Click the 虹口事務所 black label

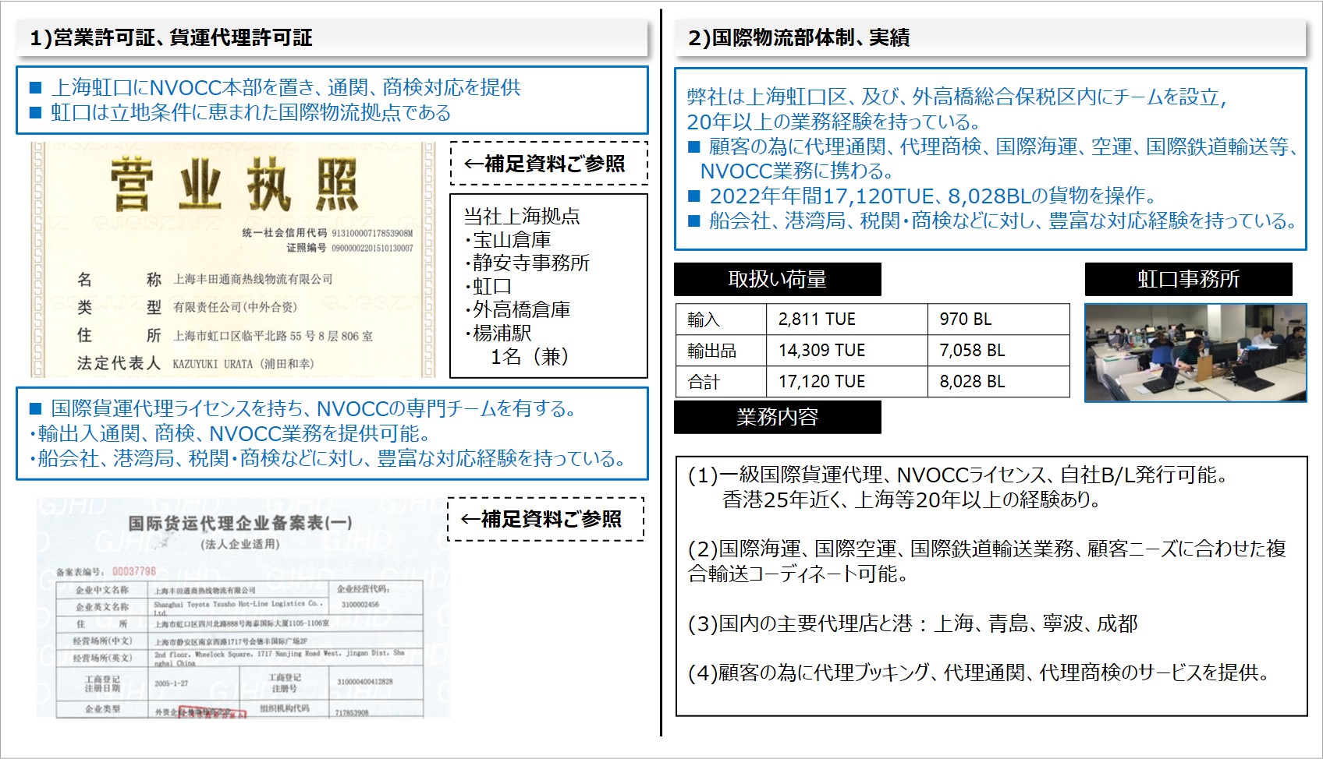point(1188,279)
